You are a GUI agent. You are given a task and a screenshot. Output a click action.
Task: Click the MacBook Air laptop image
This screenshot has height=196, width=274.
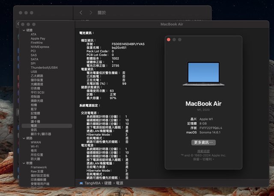tap(203, 73)
